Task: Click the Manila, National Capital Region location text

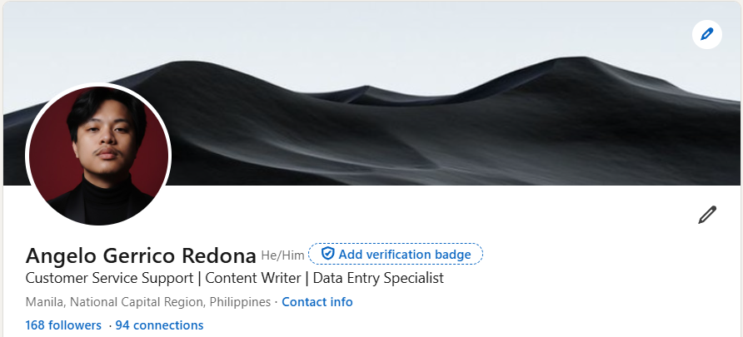Action: click(x=116, y=302)
